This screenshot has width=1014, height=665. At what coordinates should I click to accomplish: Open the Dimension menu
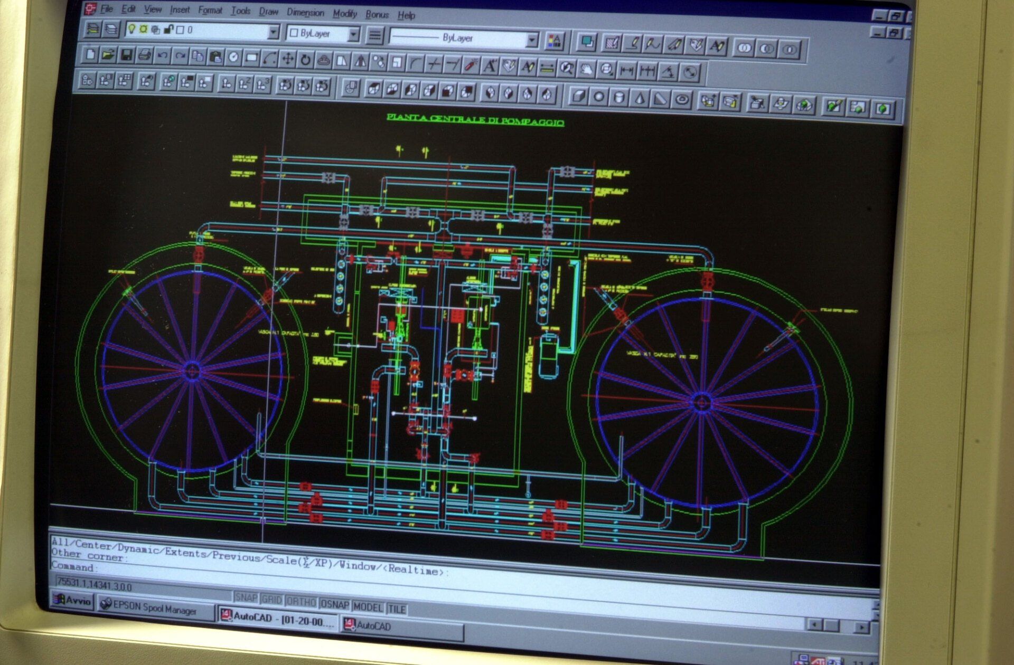pyautogui.click(x=305, y=12)
